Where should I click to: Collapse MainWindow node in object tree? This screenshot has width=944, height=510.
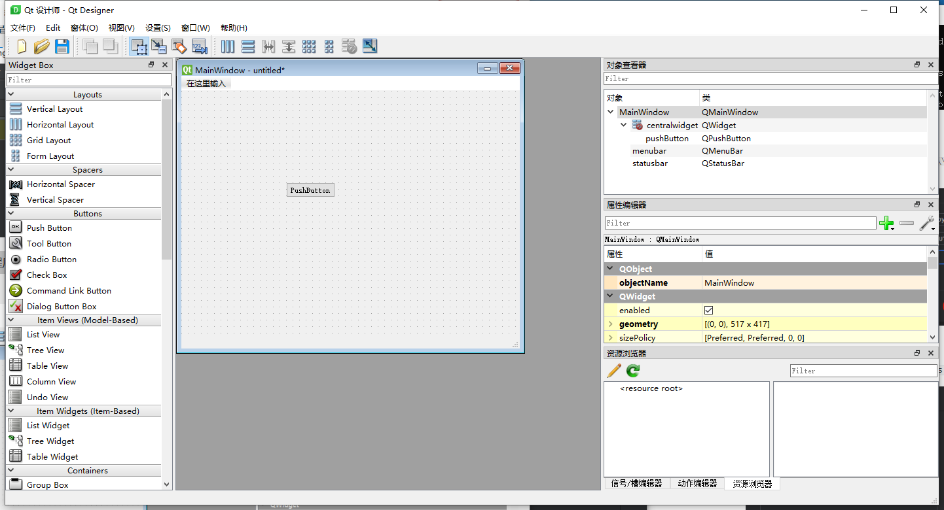tap(611, 112)
